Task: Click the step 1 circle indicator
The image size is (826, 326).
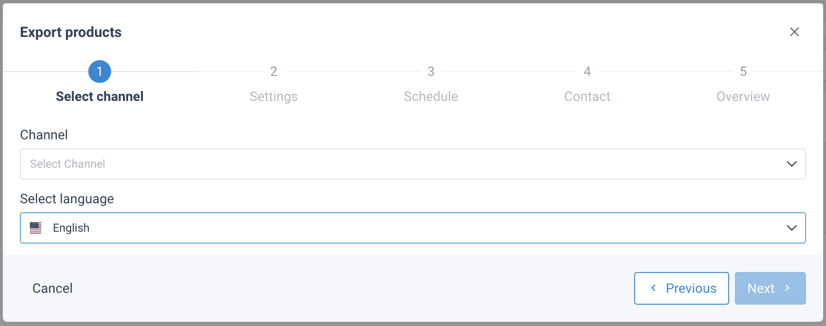Action: (x=100, y=72)
